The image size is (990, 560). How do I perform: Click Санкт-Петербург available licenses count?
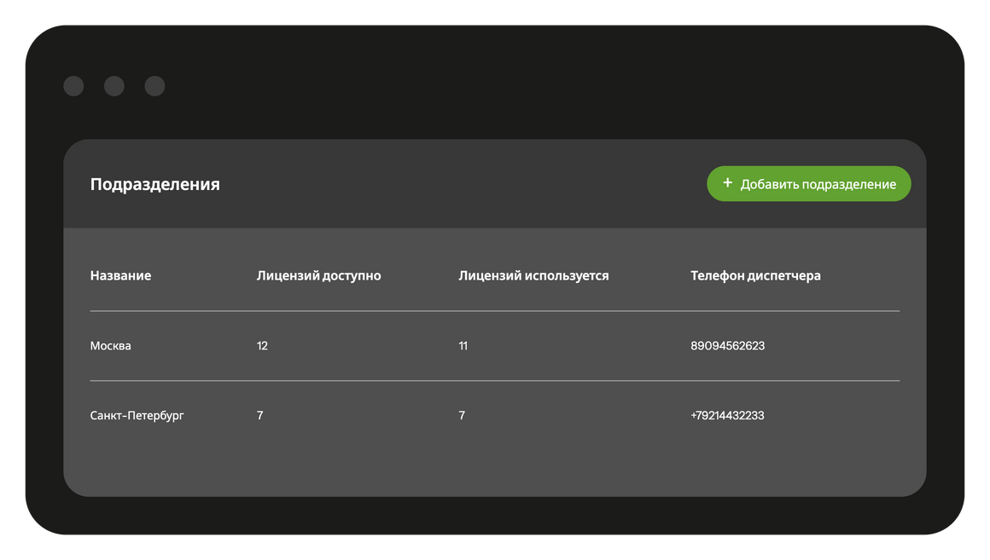coord(259,416)
